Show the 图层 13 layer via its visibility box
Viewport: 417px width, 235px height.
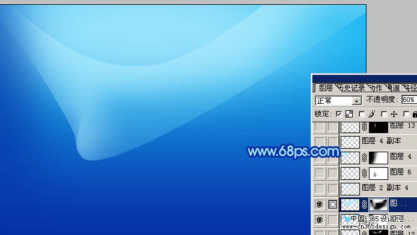click(319, 127)
